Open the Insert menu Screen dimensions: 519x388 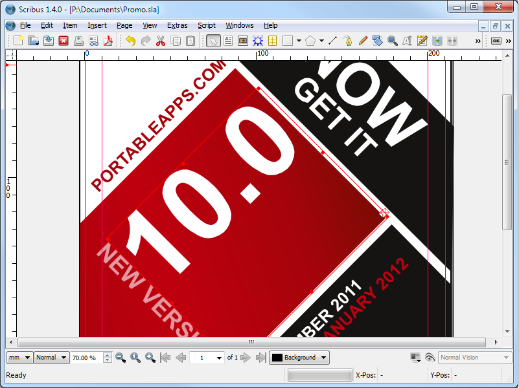97,25
